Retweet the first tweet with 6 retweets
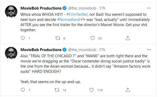 coord(58,38)
